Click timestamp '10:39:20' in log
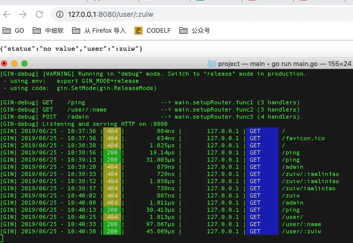This screenshot has width=353, height=243. tap(82, 167)
